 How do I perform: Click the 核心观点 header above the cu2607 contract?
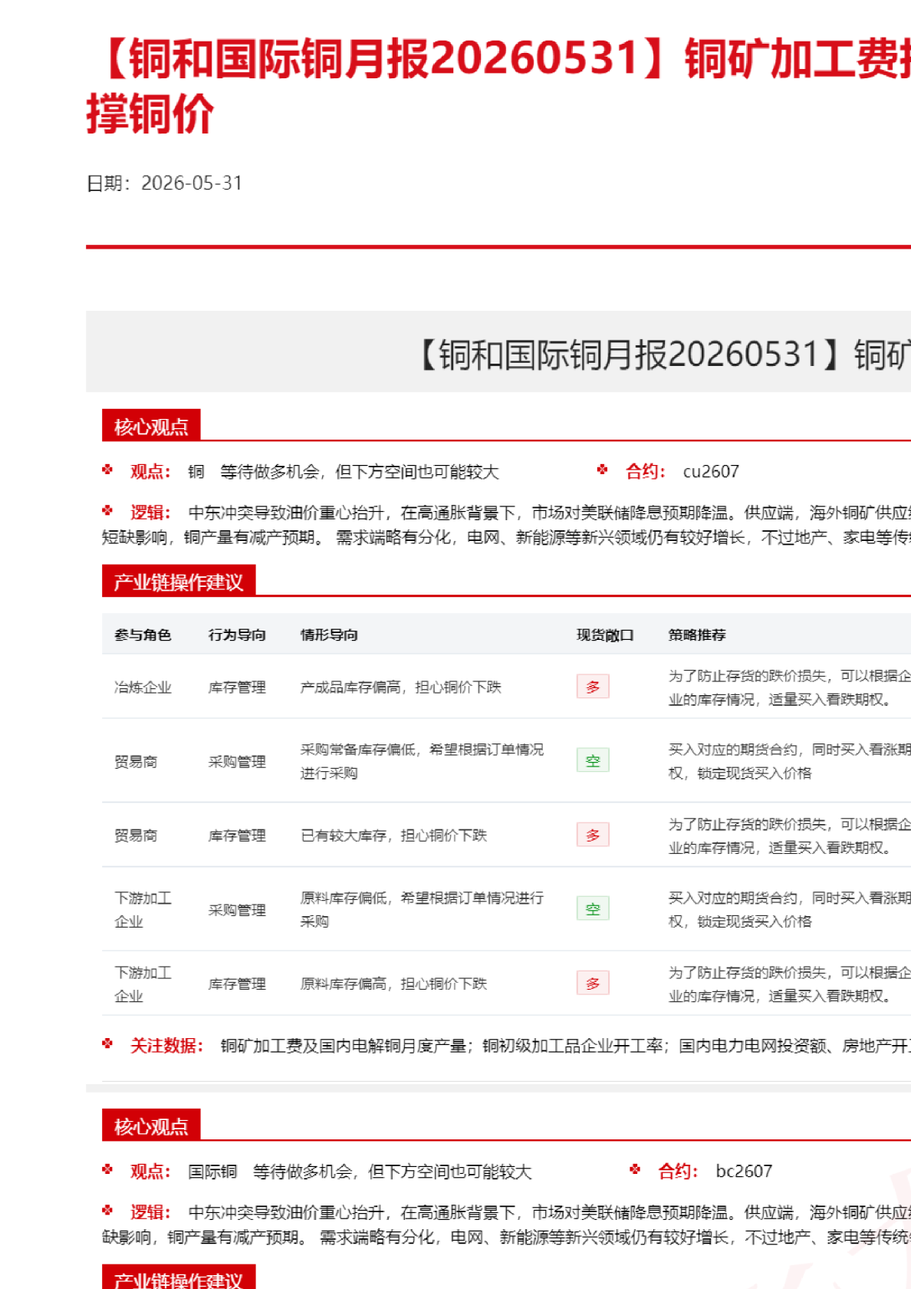coord(151,426)
